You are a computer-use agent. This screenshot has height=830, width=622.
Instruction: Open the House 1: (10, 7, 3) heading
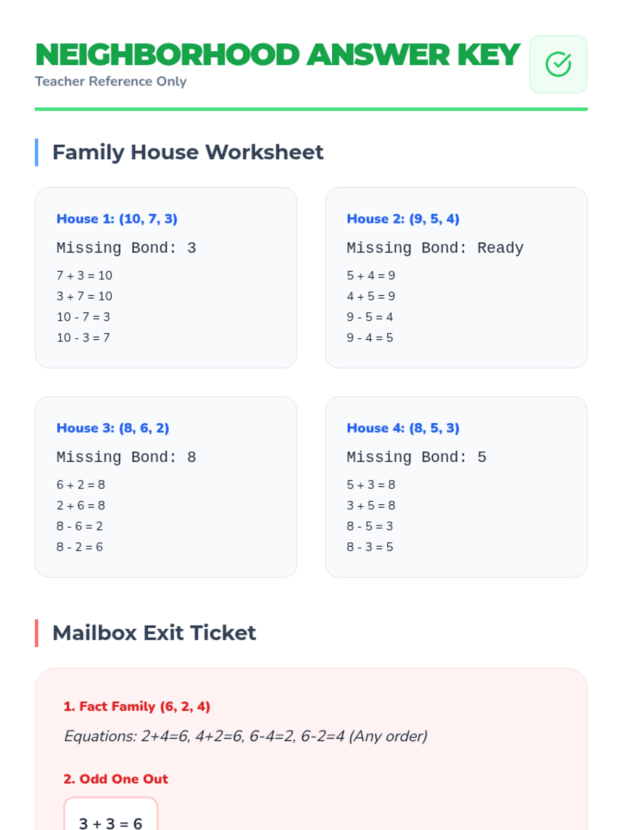pyautogui.click(x=117, y=219)
